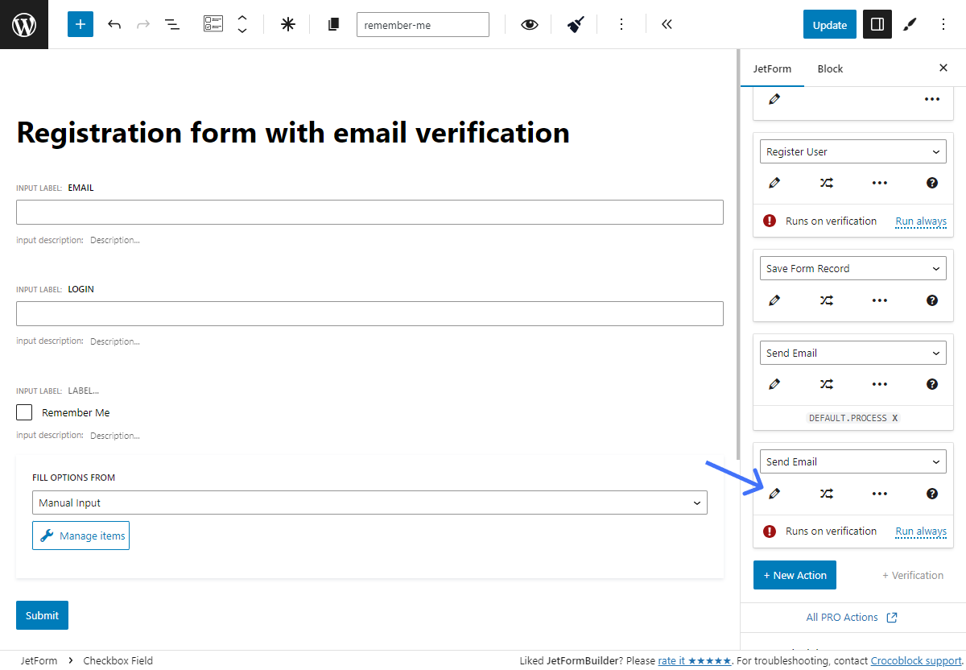Click the Update button

click(x=829, y=24)
